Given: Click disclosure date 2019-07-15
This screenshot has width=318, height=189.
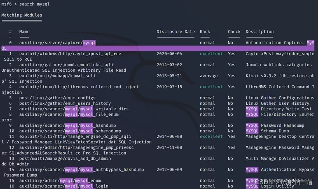Looking at the screenshot, I should pyautogui.click(x=169, y=87).
